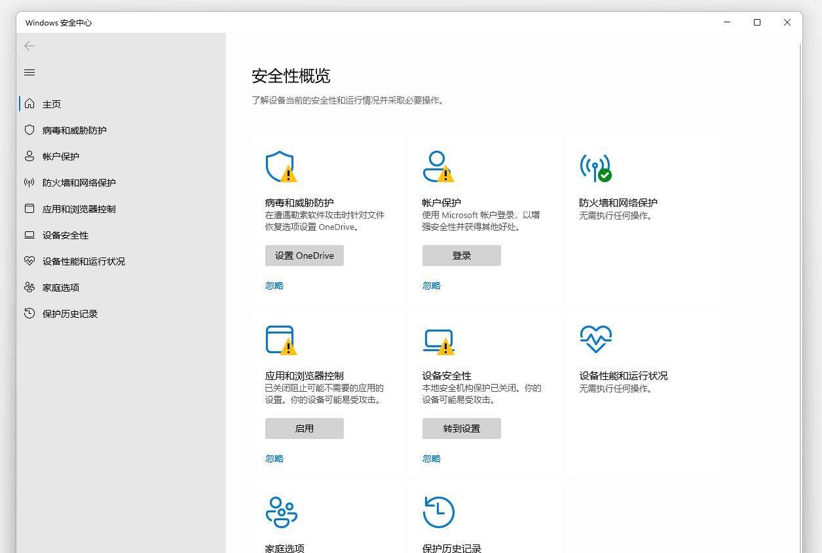Image resolution: width=822 pixels, height=553 pixels.
Task: Click the shield-warning icon on 病毒和威胁防护 tile
Action: (281, 166)
